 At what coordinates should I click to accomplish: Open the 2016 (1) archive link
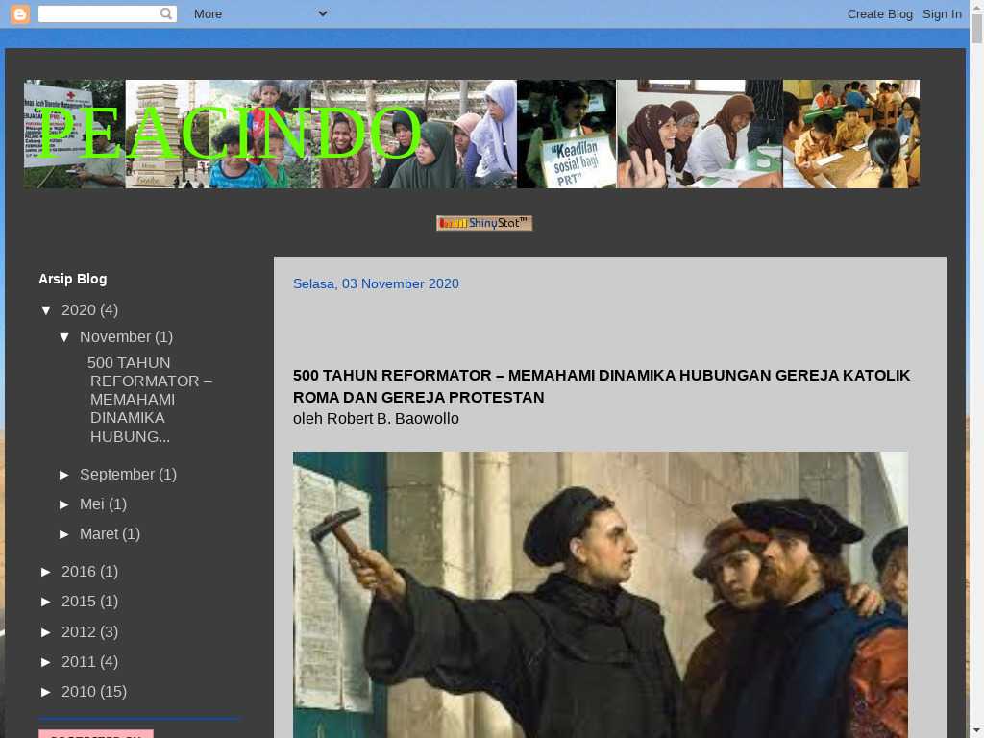click(x=79, y=572)
